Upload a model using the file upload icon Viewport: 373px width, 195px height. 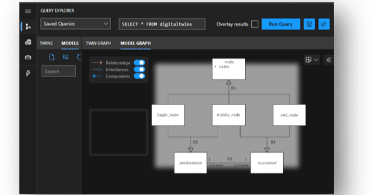pos(52,57)
